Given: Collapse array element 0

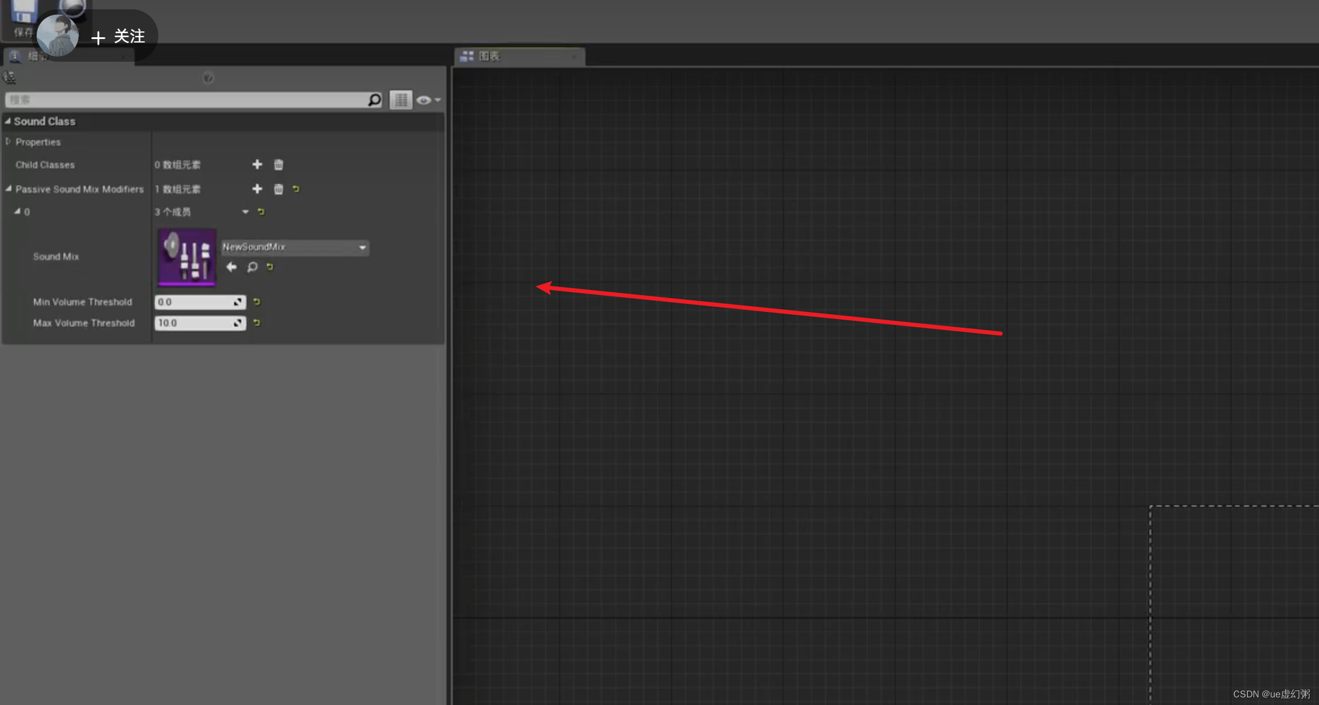Looking at the screenshot, I should [17, 211].
